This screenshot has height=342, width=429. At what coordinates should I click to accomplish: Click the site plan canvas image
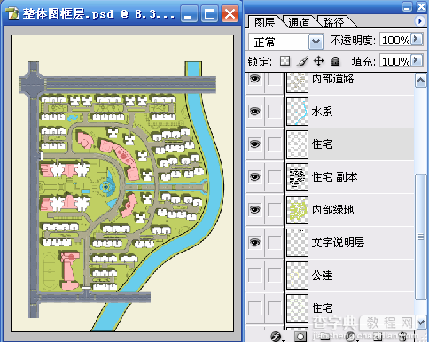[122, 183]
